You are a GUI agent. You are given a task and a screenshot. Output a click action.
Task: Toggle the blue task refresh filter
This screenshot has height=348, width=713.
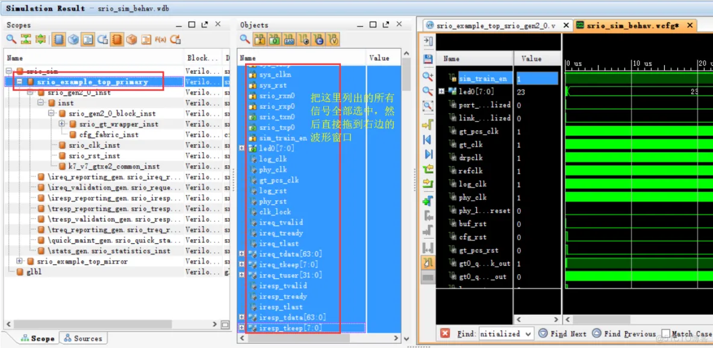click(103, 40)
